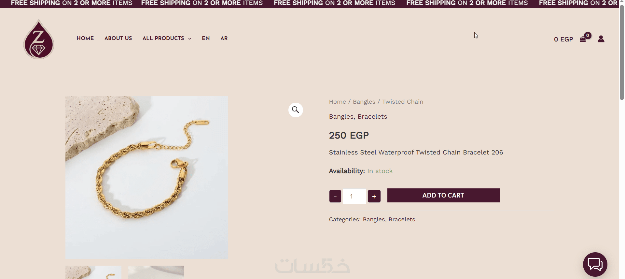Click the quantity input field
The image size is (625, 279).
coord(354,196)
